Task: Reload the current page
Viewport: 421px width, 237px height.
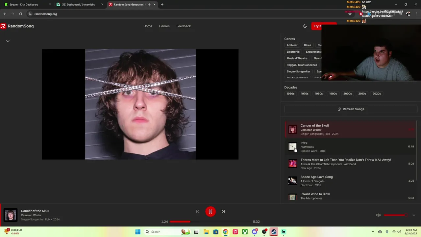Action: tap(20, 14)
